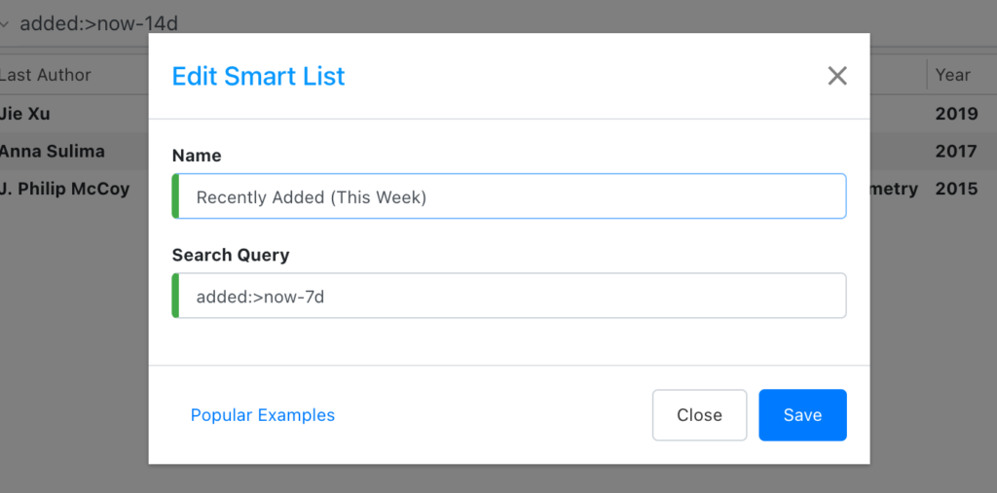
Task: Collapse the added:>now-14d chevron
Action: pyautogui.click(x=5, y=23)
